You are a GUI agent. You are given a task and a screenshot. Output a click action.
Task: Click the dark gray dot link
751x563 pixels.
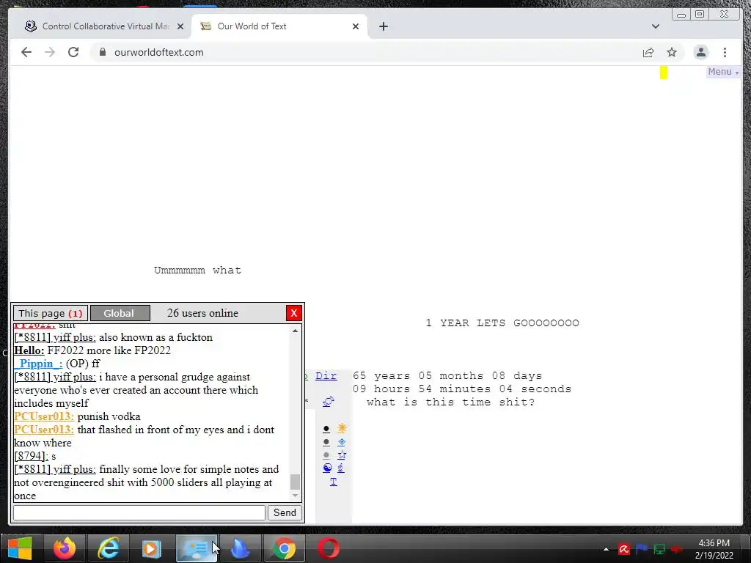coord(326,442)
